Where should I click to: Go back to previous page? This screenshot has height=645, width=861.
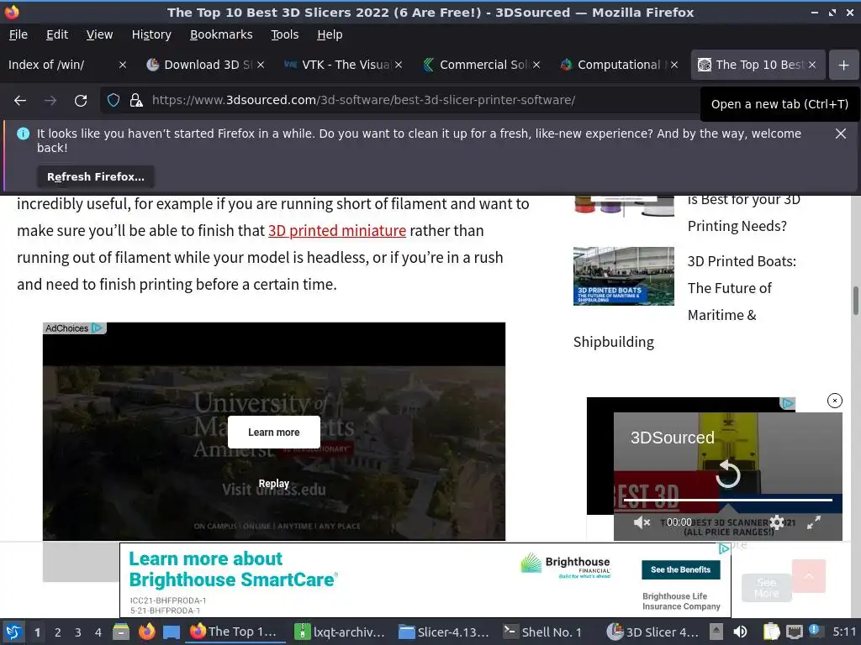tap(20, 101)
